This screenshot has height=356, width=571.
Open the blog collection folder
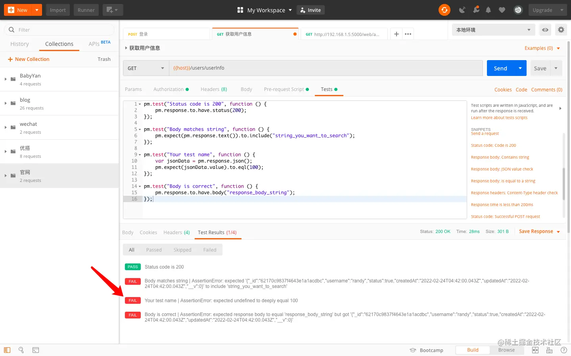click(59, 103)
